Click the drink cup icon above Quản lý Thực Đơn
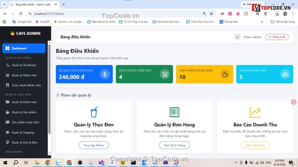Screen dimensions: 298x167 click(94, 112)
